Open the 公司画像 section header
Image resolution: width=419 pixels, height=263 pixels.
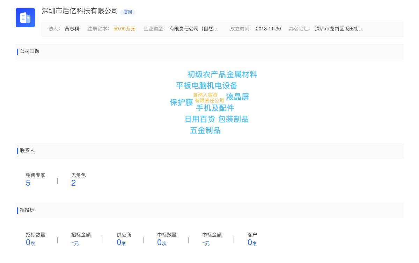pos(30,51)
